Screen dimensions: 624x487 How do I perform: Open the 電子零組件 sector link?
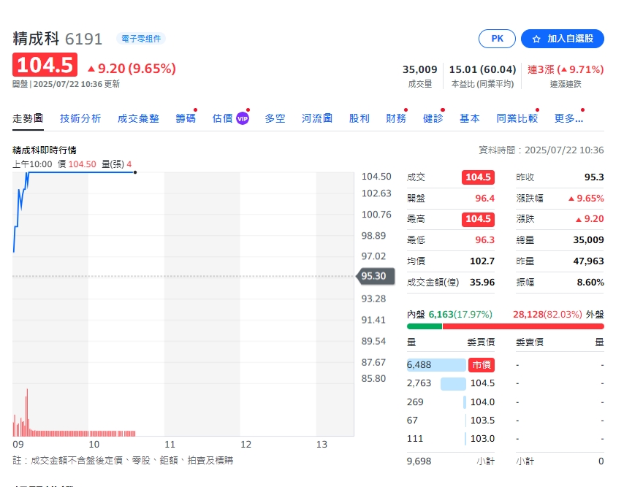point(140,39)
